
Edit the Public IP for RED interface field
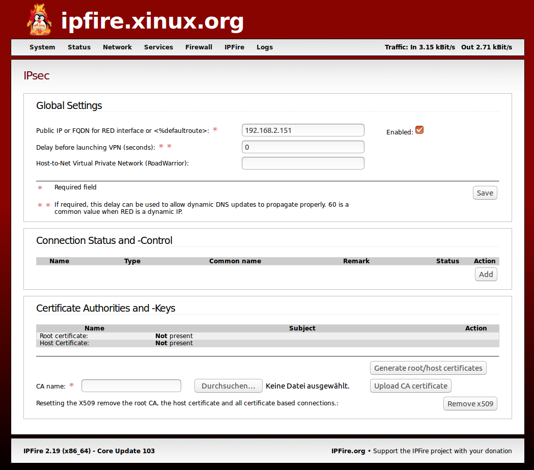(x=303, y=130)
